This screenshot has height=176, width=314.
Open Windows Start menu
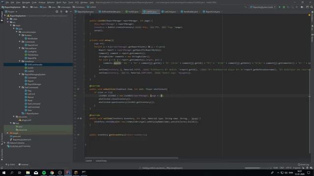click(x=4, y=173)
